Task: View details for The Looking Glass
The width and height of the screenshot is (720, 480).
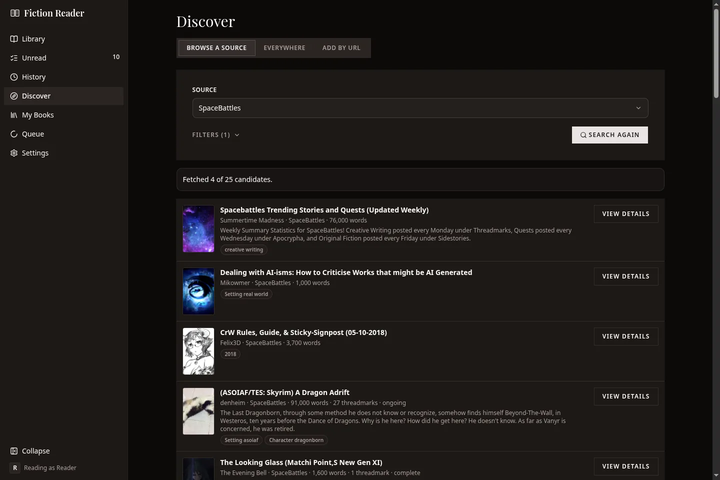Action: (x=626, y=466)
